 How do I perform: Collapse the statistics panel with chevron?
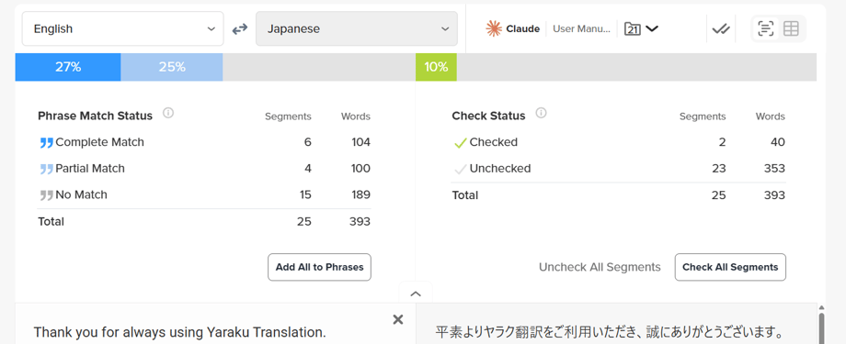click(x=416, y=294)
